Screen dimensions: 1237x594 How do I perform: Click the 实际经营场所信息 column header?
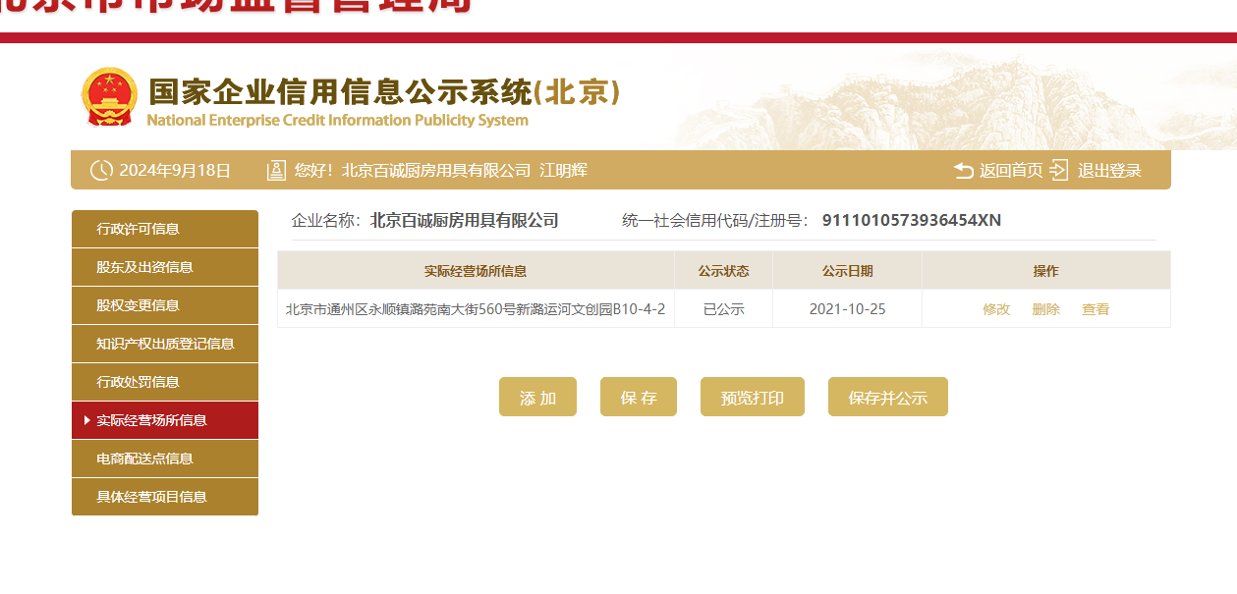(x=476, y=271)
